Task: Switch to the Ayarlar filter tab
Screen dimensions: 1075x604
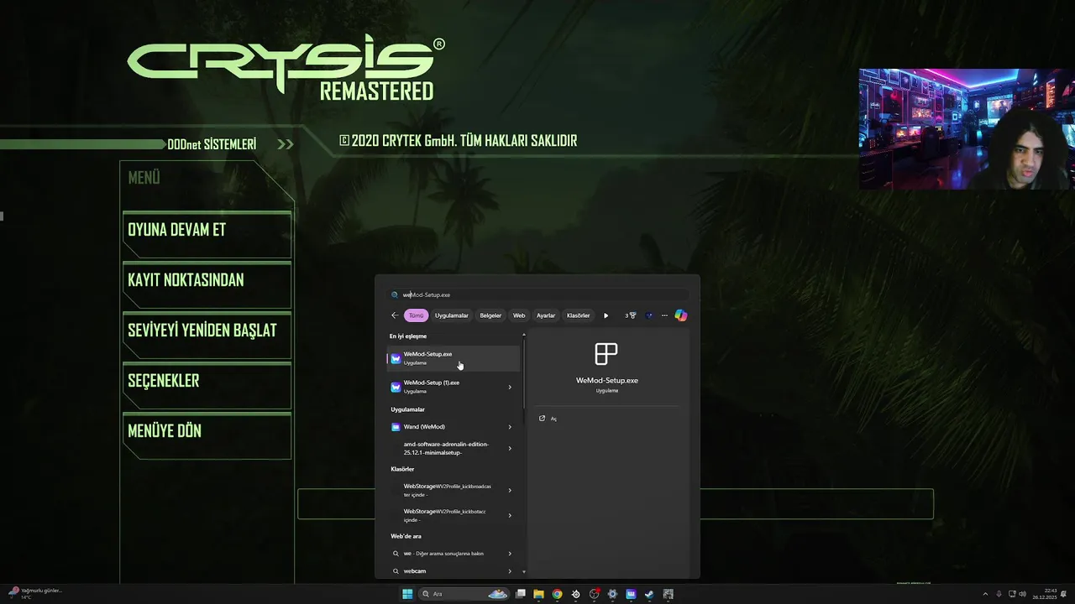Action: (546, 315)
